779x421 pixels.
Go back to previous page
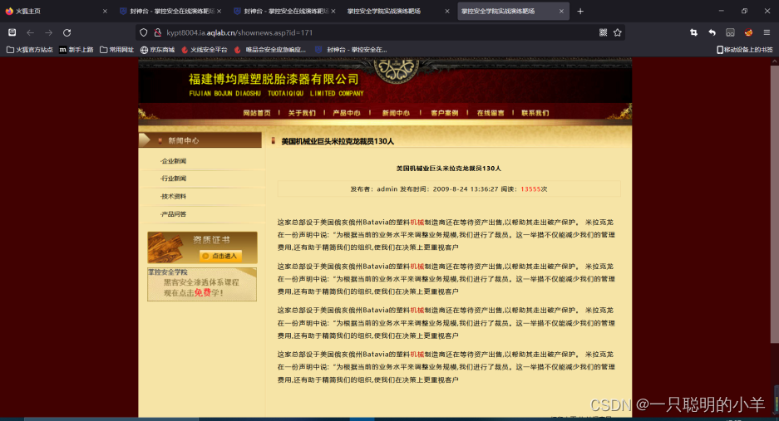(30, 32)
